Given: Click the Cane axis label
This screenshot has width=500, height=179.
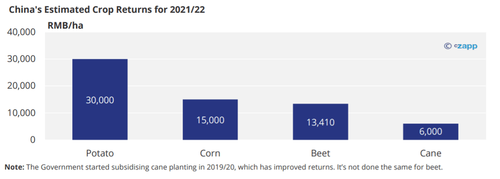Looking at the screenshot, I should [x=430, y=153].
